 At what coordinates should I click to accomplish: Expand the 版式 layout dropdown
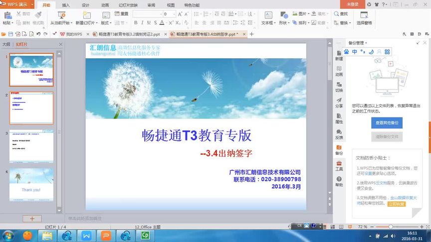[x=111, y=23]
